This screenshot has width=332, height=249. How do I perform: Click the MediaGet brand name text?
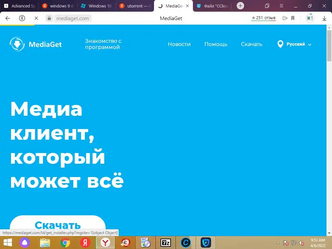tap(45, 44)
